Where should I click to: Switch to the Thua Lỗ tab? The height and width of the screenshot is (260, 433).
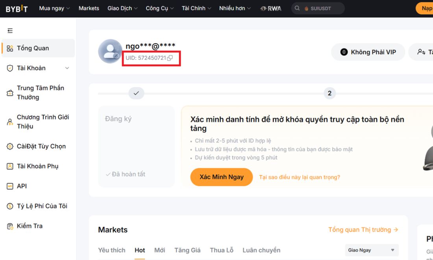coord(222,250)
